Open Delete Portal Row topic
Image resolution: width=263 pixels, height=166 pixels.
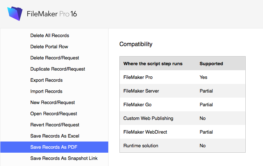[49, 47]
